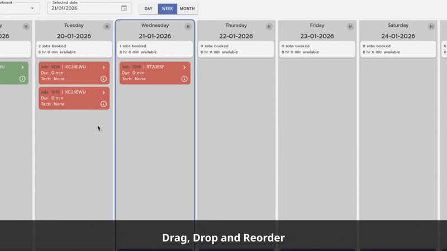Select job card 1016 RT20ESF

point(155,73)
